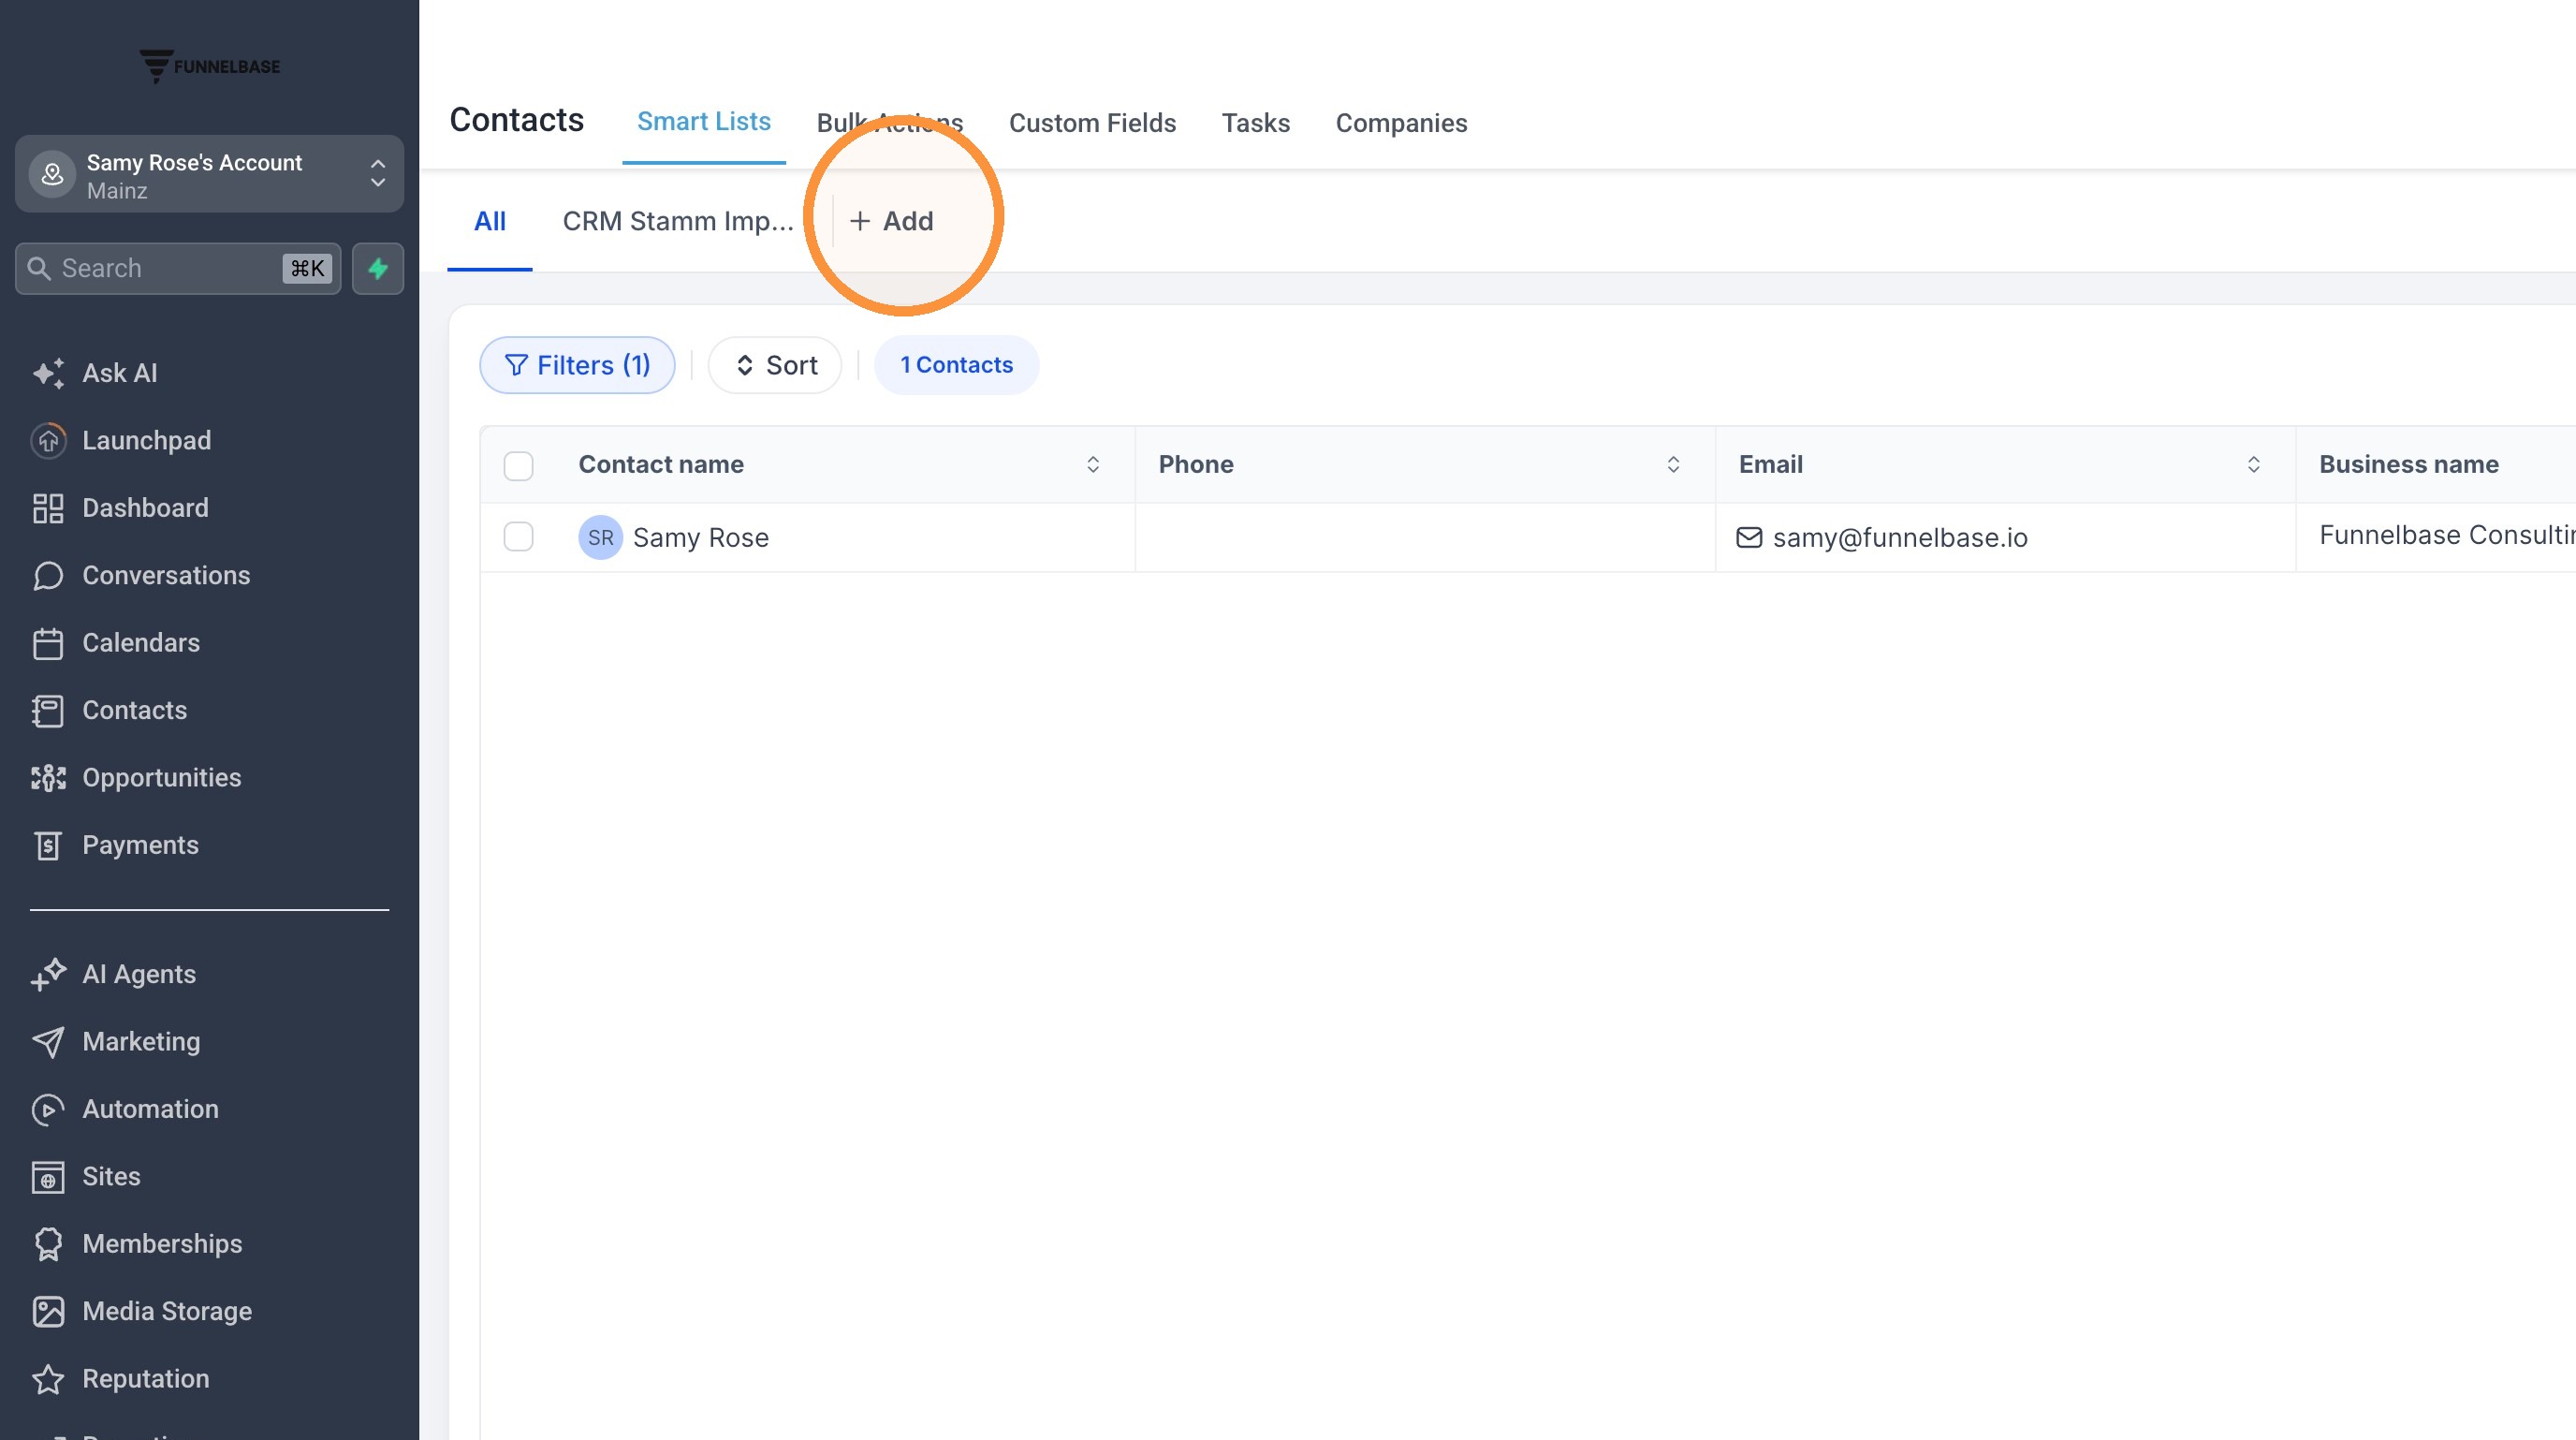
Task: Open Calendars icon in sidebar
Action: 48,643
